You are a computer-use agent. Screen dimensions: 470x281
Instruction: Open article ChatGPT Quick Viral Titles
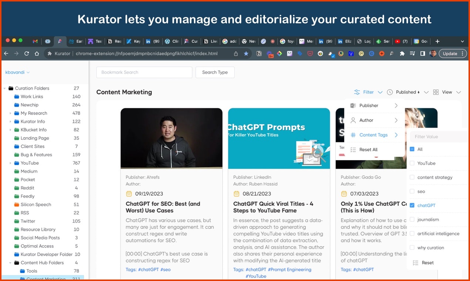[x=273, y=207]
